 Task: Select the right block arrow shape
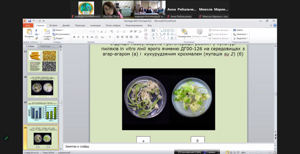pos(164,34)
